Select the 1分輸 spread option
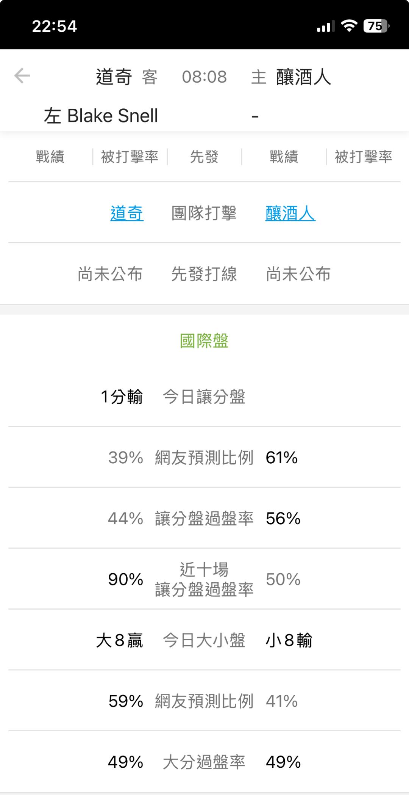409x795 pixels. (122, 397)
